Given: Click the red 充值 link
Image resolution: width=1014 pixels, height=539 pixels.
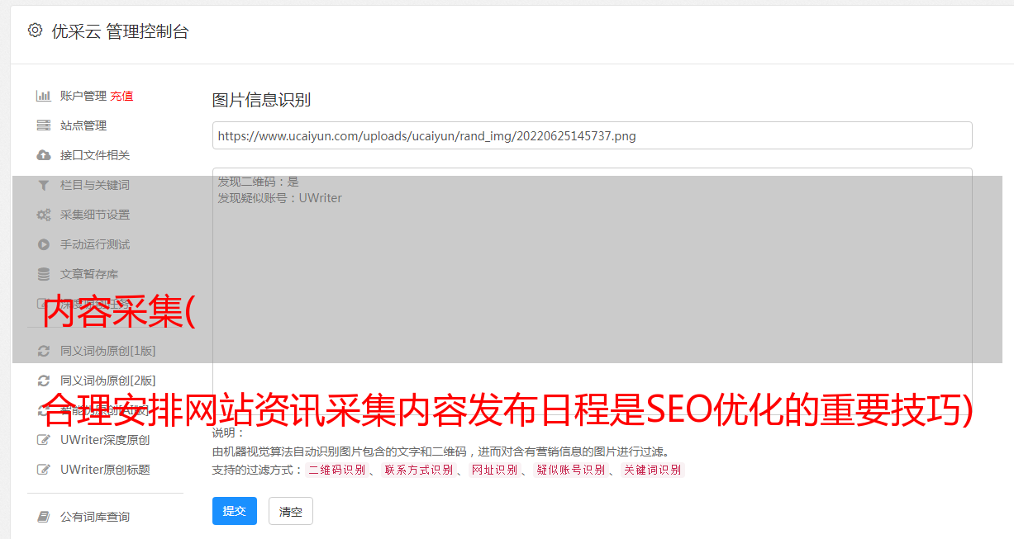Looking at the screenshot, I should [x=121, y=96].
